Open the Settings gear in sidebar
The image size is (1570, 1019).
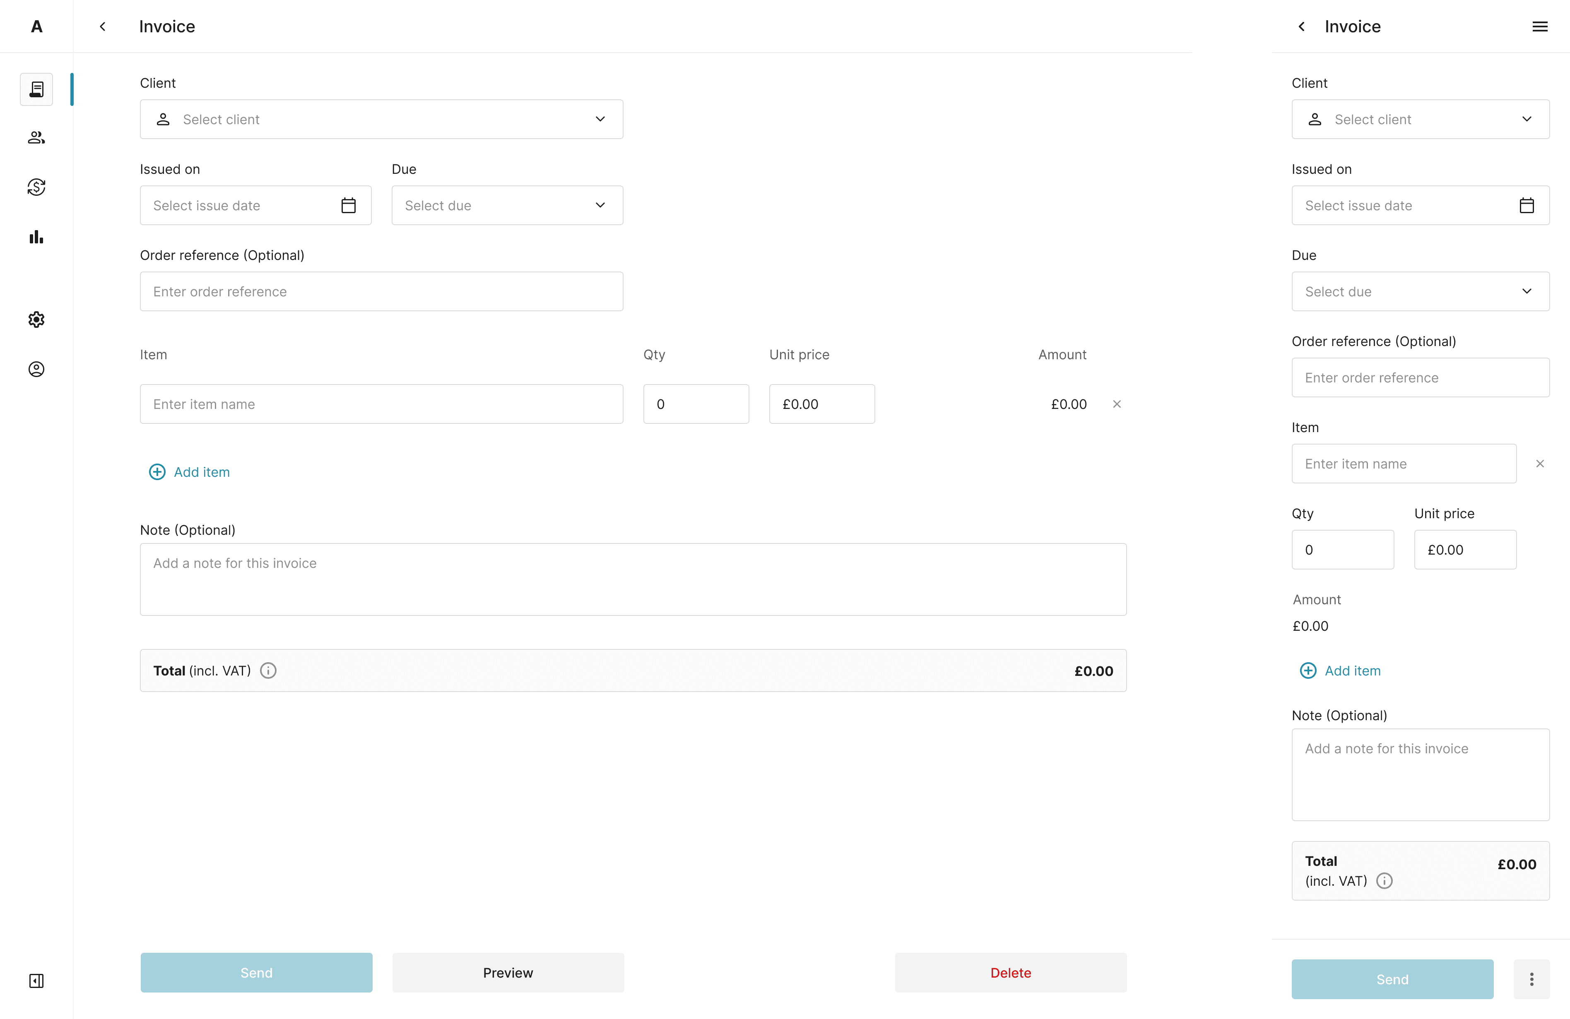36,320
